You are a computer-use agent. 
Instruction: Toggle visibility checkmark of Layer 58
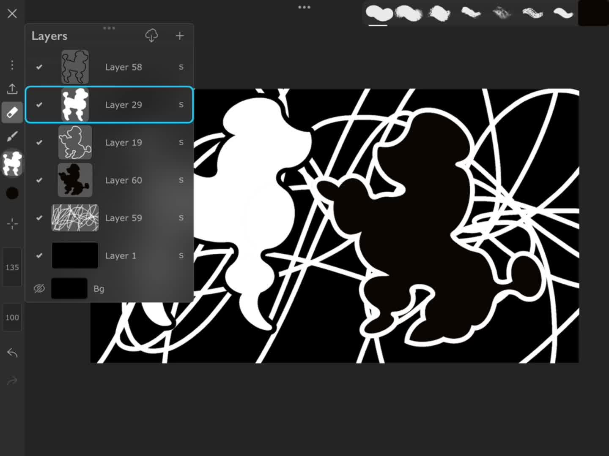pos(39,67)
